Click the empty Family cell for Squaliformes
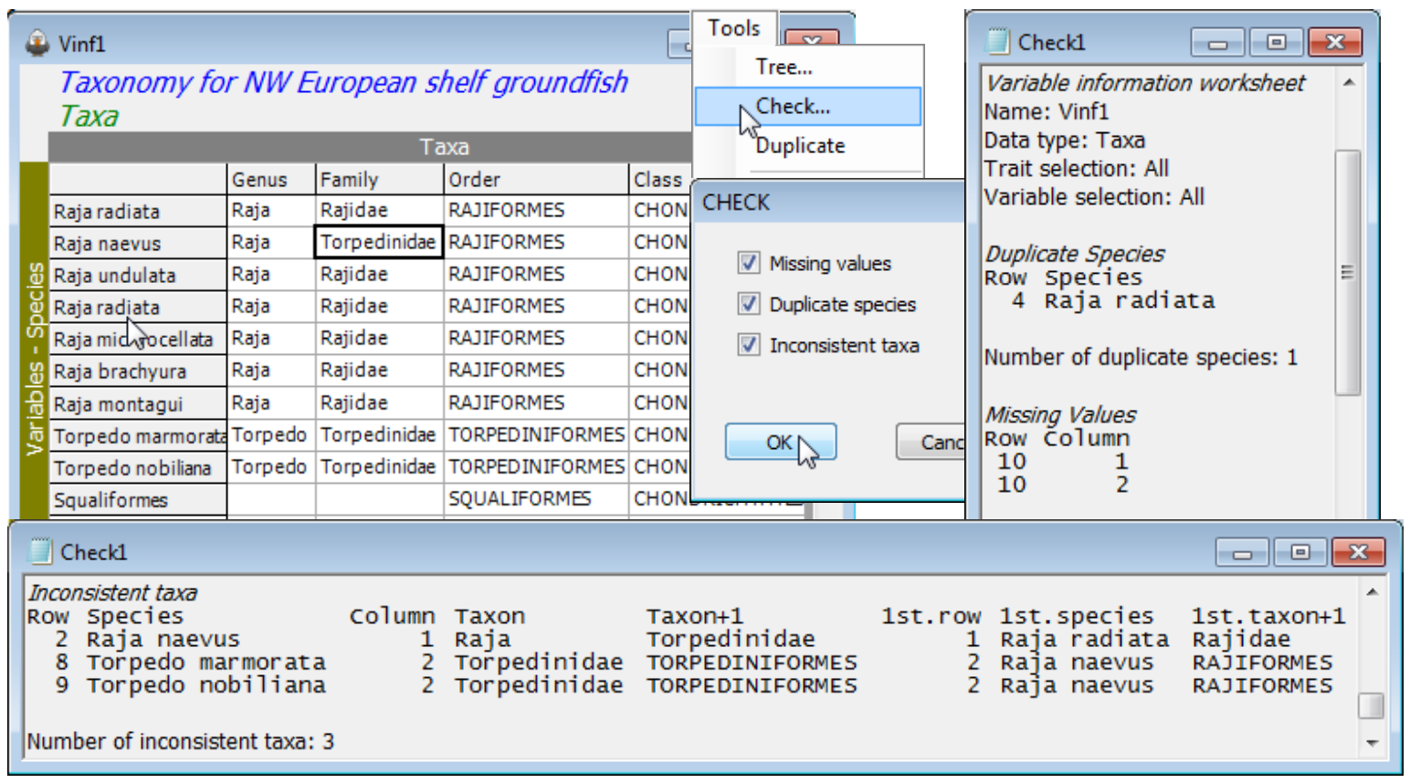 coord(379,499)
